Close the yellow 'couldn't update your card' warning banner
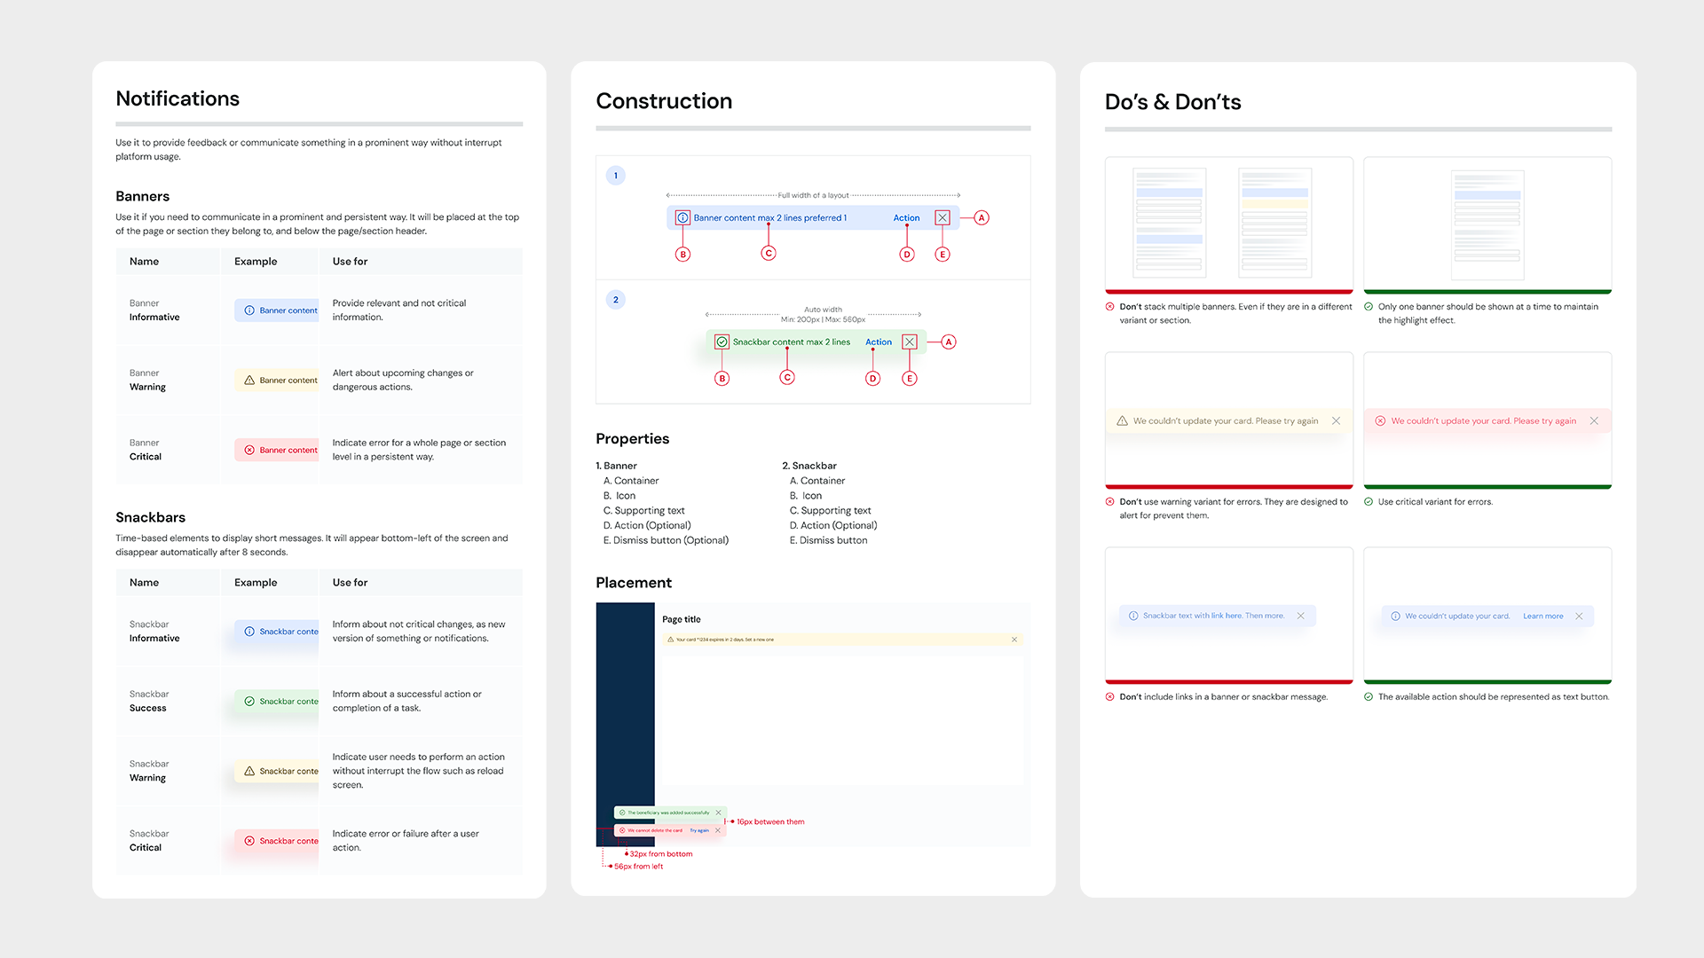1704x958 pixels. [1336, 420]
